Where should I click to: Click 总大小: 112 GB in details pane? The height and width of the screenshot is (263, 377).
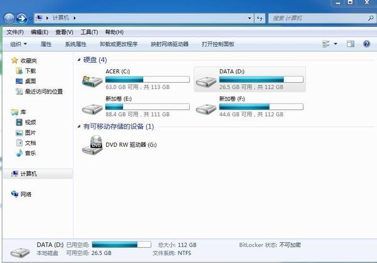177,245
